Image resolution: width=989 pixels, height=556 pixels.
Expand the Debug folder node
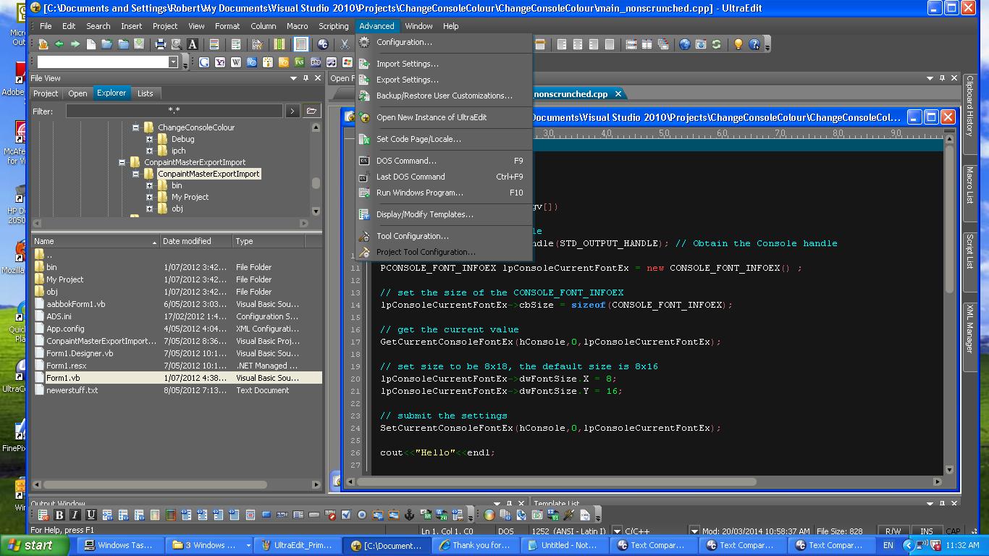pyautogui.click(x=149, y=139)
